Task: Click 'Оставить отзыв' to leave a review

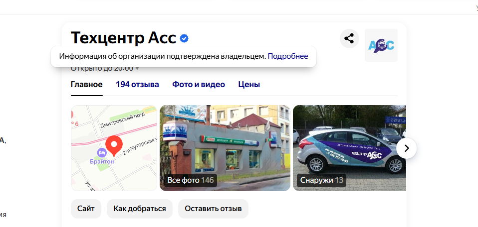Action: click(213, 209)
